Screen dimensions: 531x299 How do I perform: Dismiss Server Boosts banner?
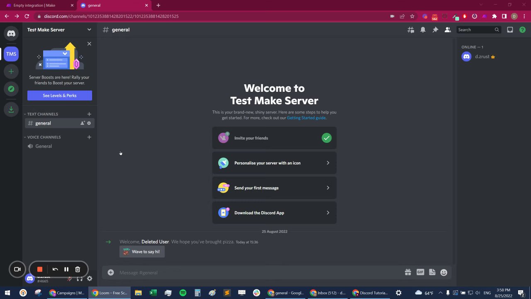(x=89, y=44)
